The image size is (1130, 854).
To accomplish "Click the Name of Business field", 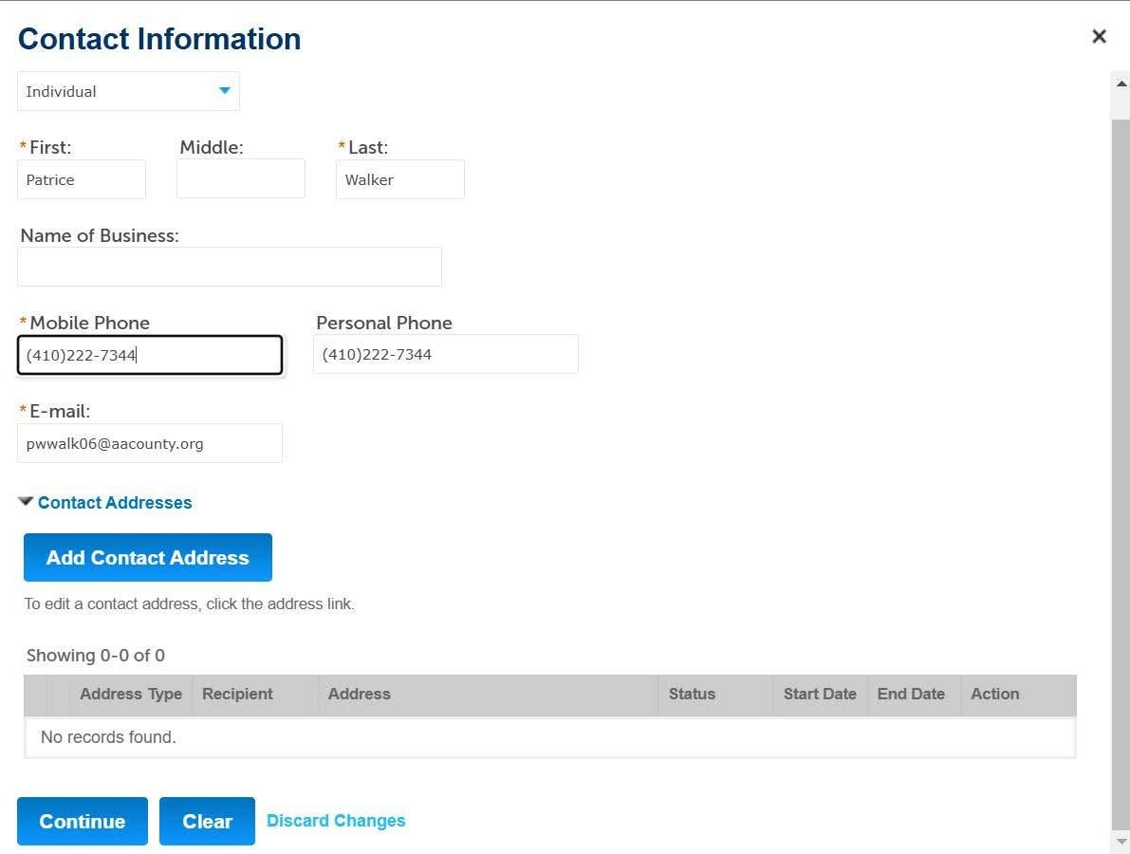I will tap(229, 267).
